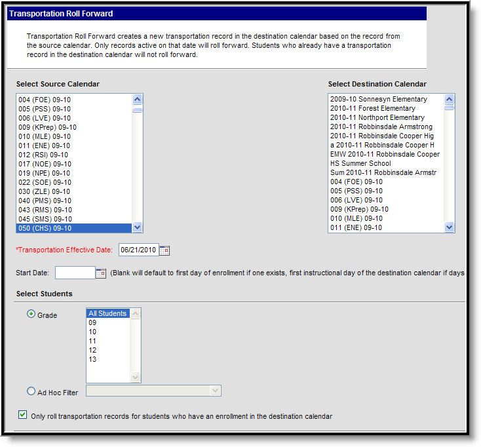Select 043 (RMS) 09-10 source calendar

click(74, 210)
